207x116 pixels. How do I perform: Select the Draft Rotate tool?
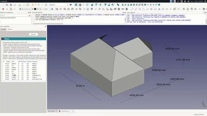click(x=188, y=9)
